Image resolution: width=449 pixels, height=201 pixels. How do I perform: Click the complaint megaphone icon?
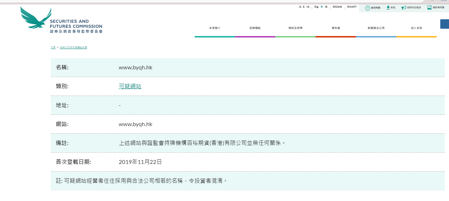(x=404, y=8)
